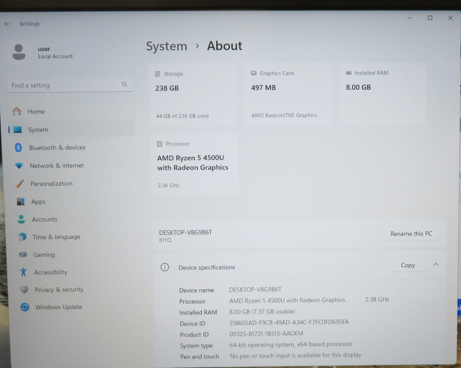Select the Privacy & security shield icon
461x368 pixels.
click(24, 289)
